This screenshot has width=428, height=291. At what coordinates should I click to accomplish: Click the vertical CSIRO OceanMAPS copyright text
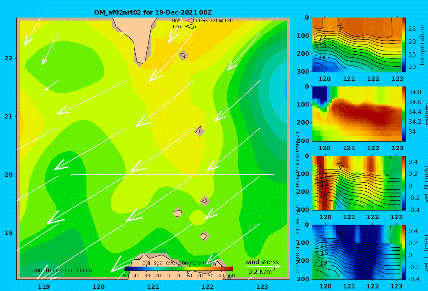coord(297,202)
